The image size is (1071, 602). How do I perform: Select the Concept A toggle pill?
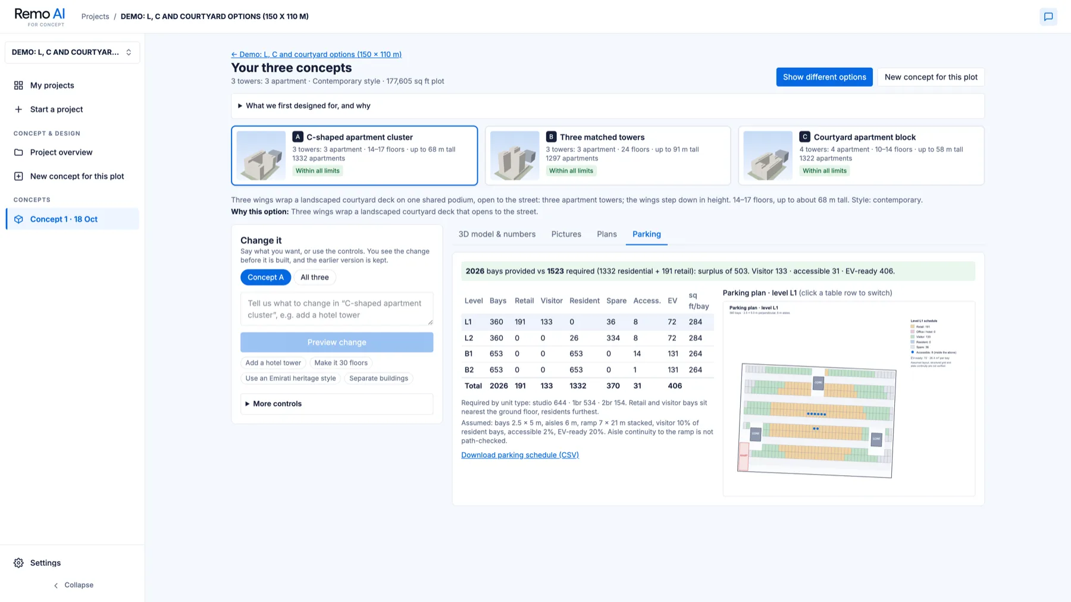[265, 277]
